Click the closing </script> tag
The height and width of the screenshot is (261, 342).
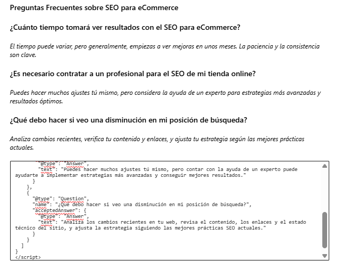pos(28,257)
